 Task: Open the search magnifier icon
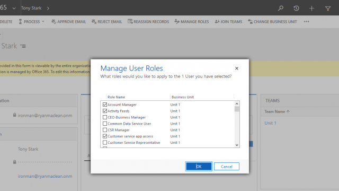coord(281,8)
